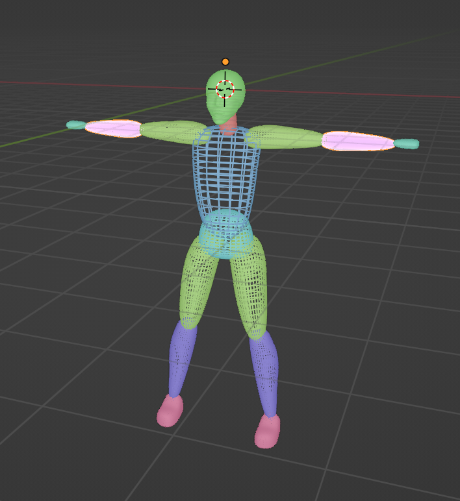460x501 pixels.
Task: Select the purple shin on screen's right side
Action: click(x=265, y=374)
